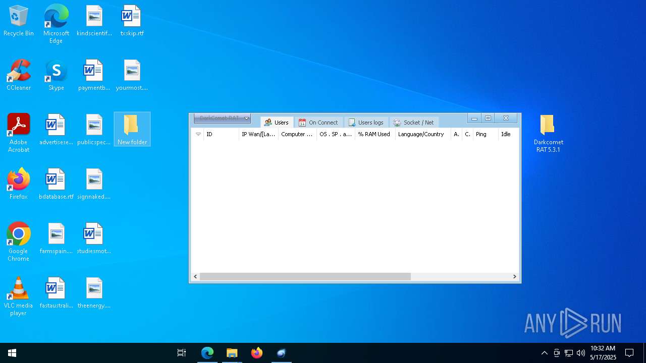Open the network tray icon
Viewport: 646px width, 363px height.
point(569,353)
